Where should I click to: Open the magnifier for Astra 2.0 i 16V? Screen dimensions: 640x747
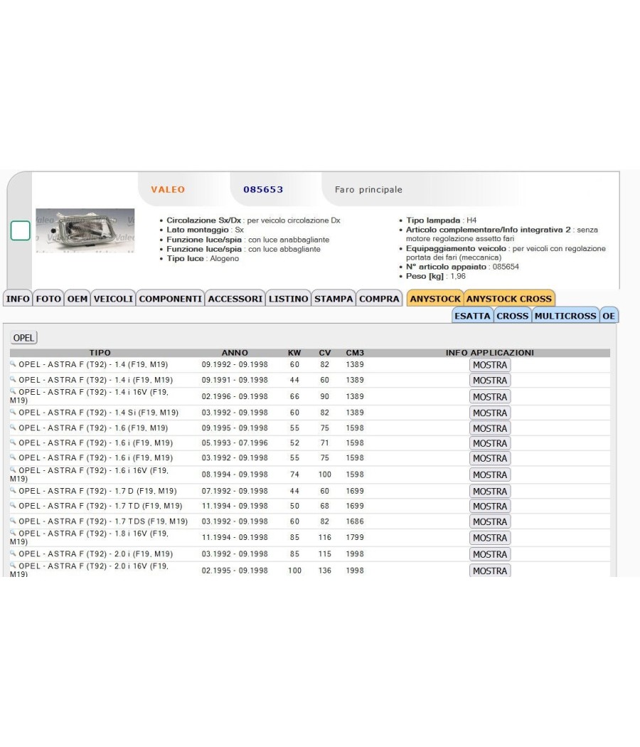pyautogui.click(x=13, y=566)
